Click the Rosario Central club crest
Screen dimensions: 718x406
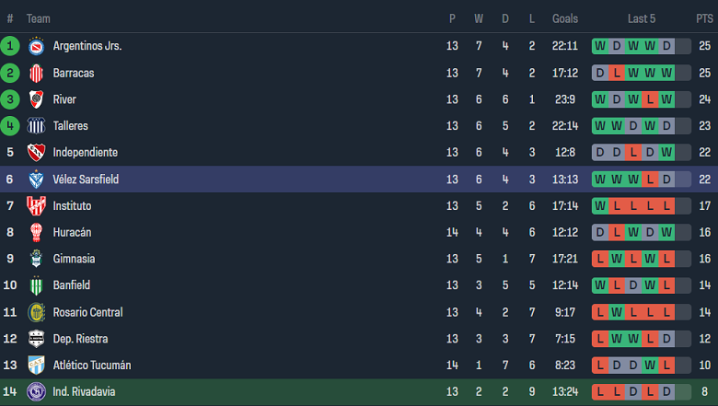pyautogui.click(x=36, y=312)
